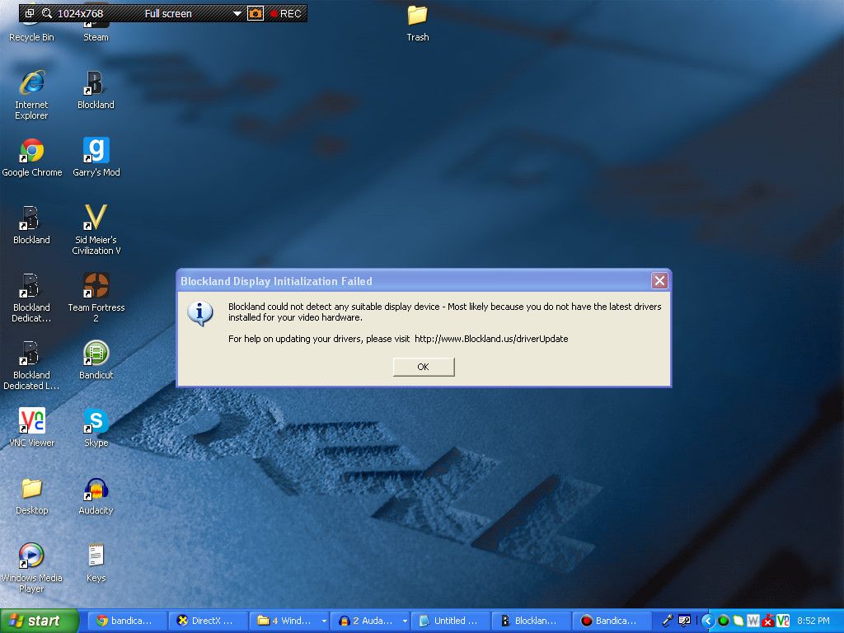
Task: Start recording with Bandicam REC button
Action: pyautogui.click(x=286, y=13)
